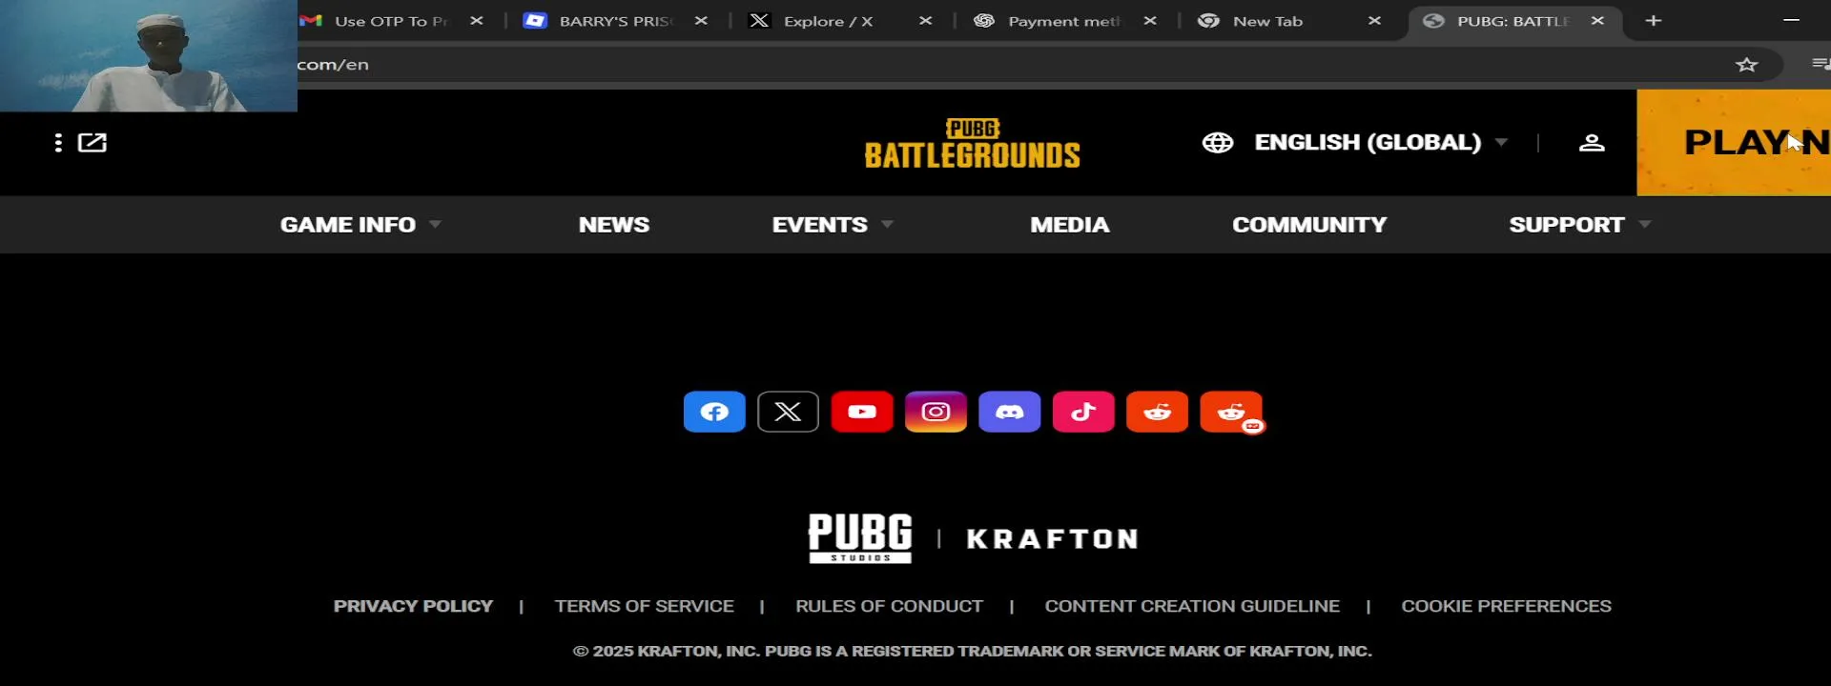Open the Cookie Preferences link
The height and width of the screenshot is (686, 1831).
(1506, 606)
